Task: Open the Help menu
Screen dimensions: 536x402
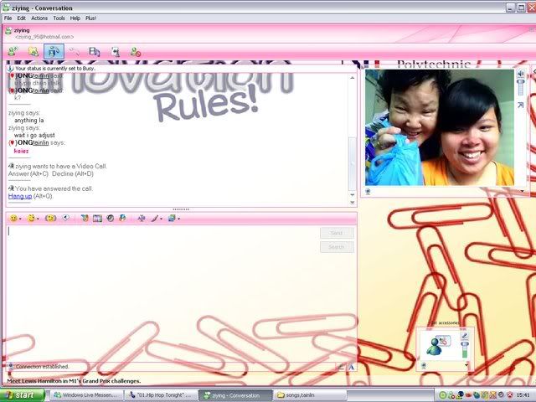Action: click(x=75, y=18)
